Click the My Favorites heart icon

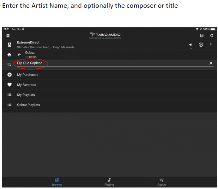click(x=9, y=85)
